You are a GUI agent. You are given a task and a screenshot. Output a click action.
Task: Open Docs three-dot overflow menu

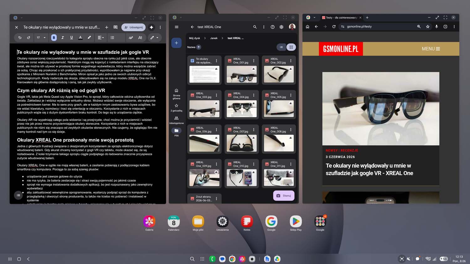[x=160, y=27]
